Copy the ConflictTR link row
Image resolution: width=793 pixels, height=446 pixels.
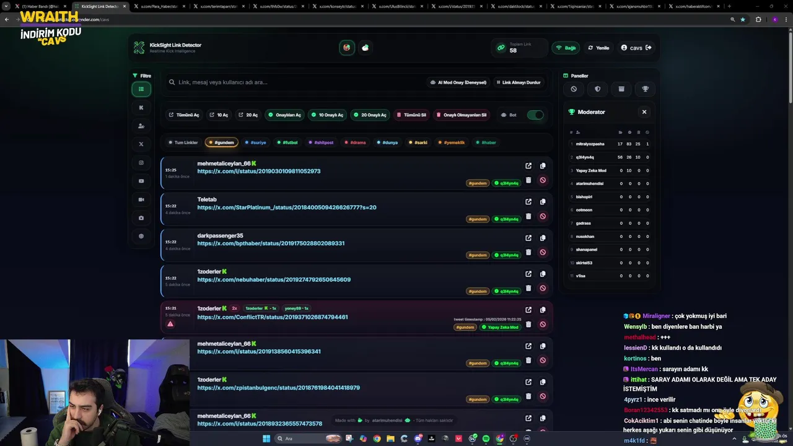click(543, 310)
